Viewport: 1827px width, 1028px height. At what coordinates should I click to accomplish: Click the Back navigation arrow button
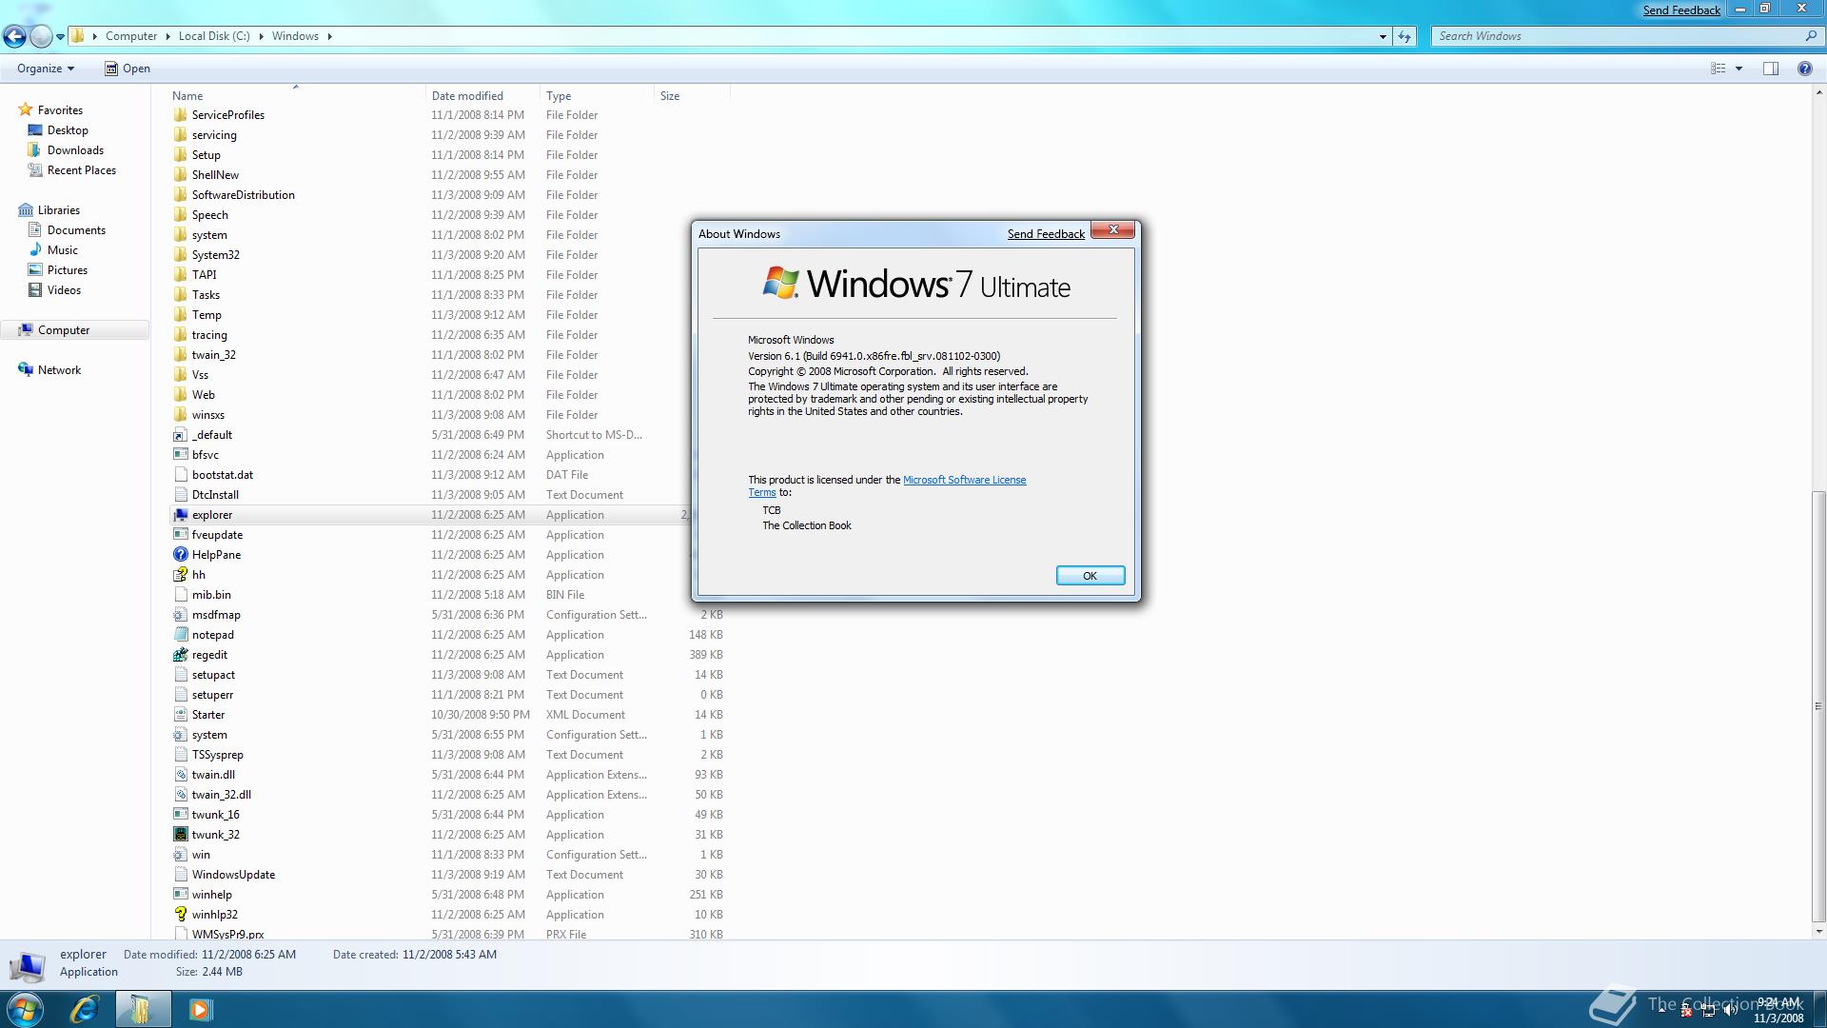[14, 36]
